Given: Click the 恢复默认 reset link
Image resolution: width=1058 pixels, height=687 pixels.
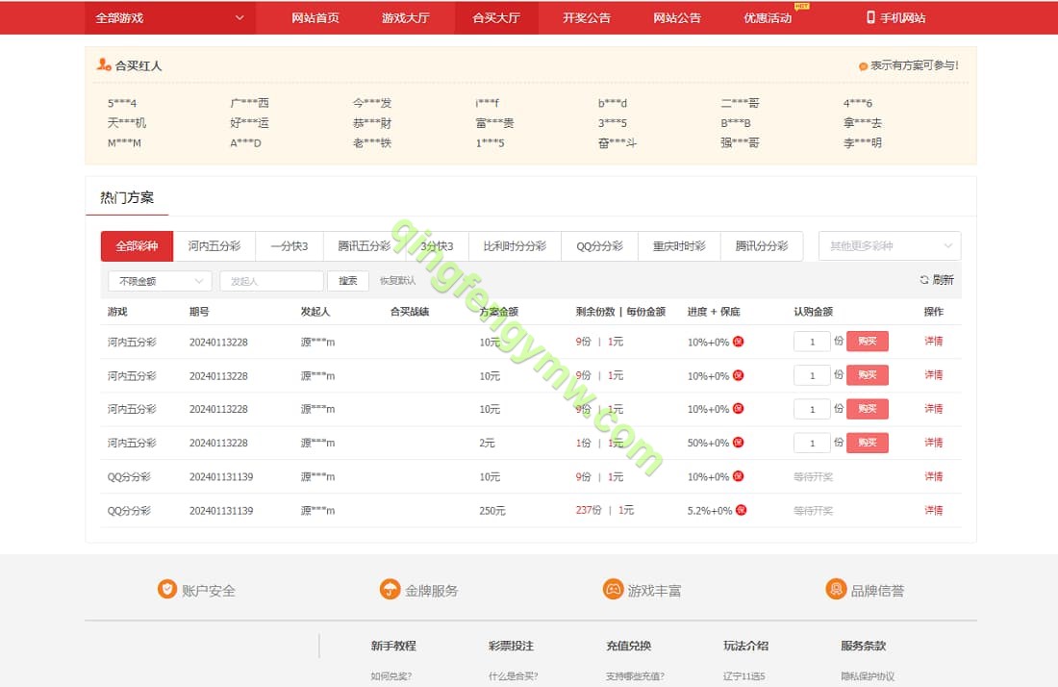Looking at the screenshot, I should (397, 281).
